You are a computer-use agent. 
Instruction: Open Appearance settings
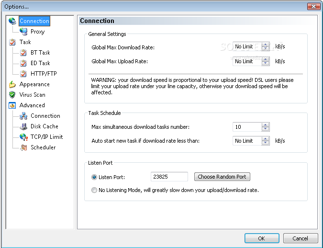34,84
